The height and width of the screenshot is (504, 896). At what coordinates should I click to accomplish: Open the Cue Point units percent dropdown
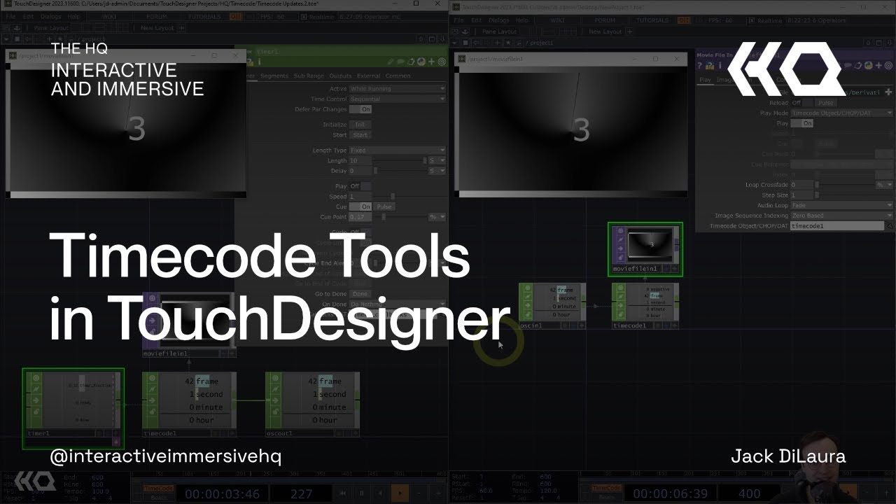click(x=437, y=217)
